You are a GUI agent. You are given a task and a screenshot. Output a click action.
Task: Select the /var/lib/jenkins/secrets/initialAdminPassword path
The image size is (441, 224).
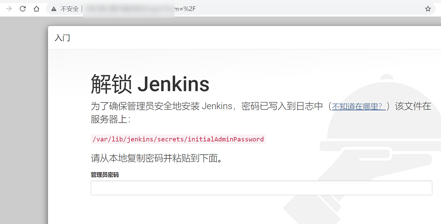178,139
